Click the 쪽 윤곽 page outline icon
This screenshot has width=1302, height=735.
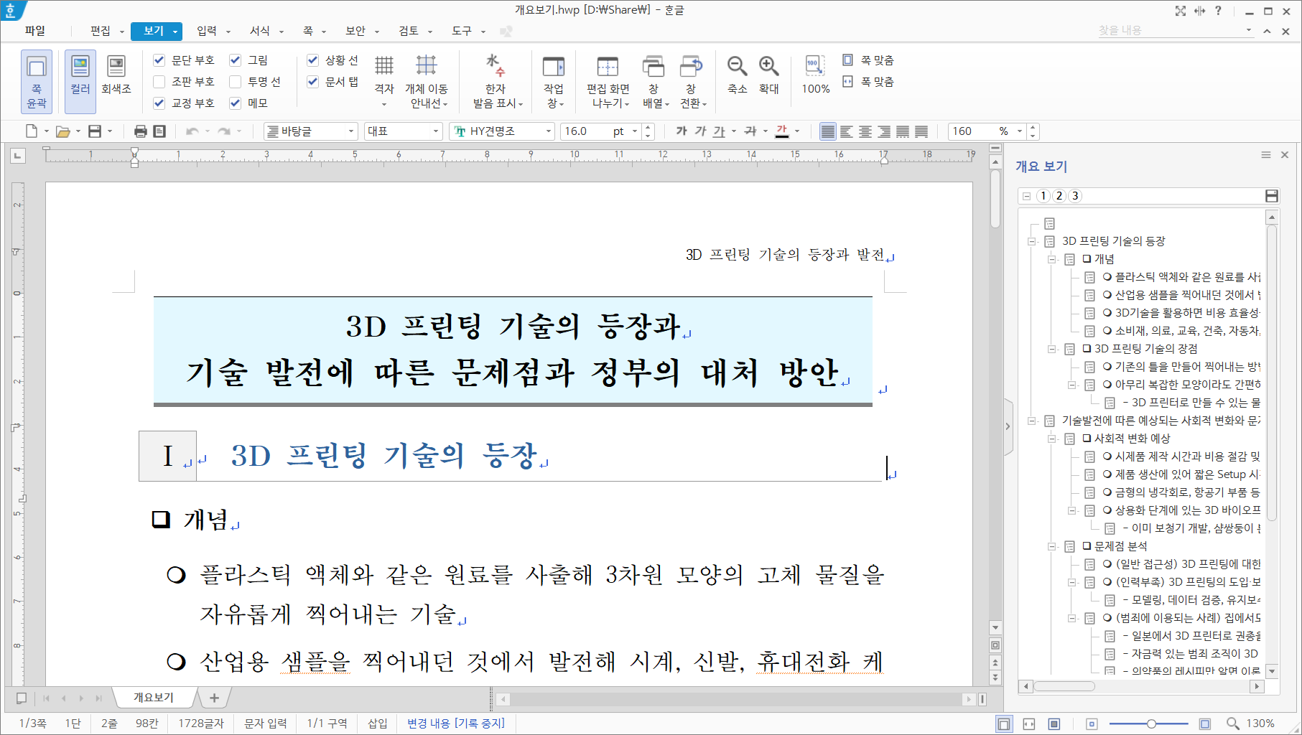36,81
